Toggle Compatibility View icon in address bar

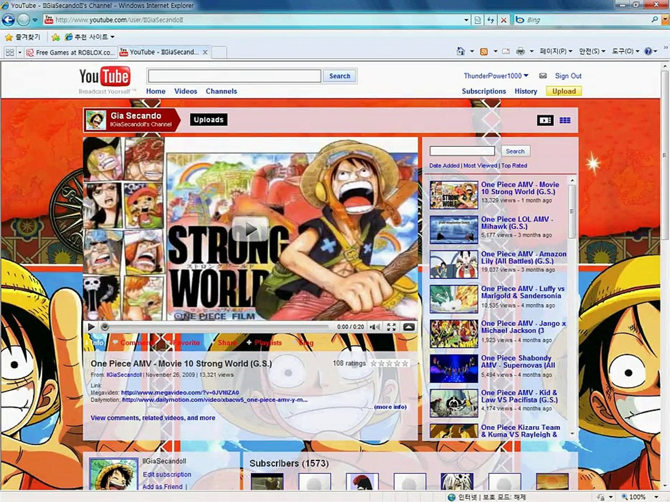[x=477, y=20]
